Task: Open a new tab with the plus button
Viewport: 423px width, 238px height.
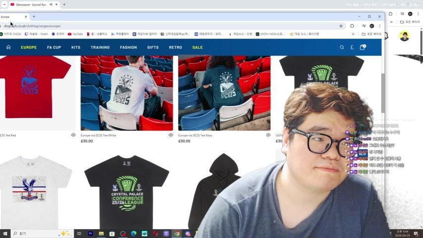Action: click(x=34, y=17)
